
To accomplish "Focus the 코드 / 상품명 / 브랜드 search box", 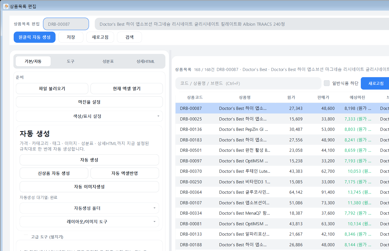I will 248,83.
